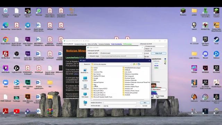Switch to Consola de Desarrollo tab

tap(80, 44)
